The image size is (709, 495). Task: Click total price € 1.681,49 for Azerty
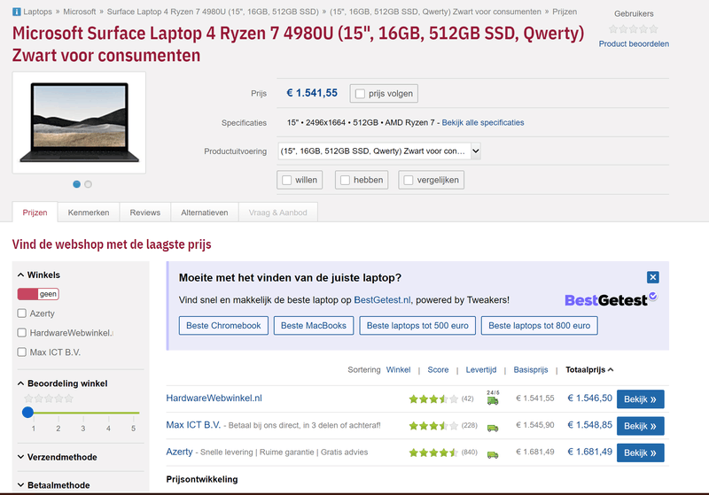(x=589, y=452)
